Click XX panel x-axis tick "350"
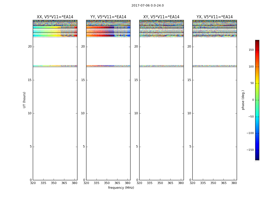Screen dimensions: 263x200 [x=54, y=183]
